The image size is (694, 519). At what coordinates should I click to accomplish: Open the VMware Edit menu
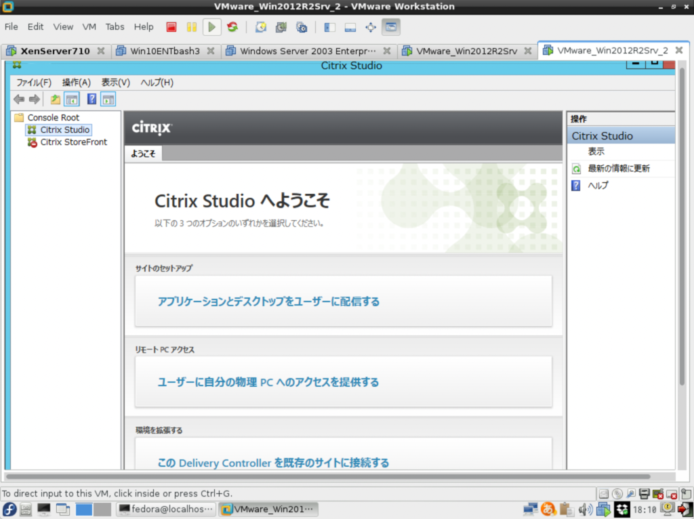[35, 27]
